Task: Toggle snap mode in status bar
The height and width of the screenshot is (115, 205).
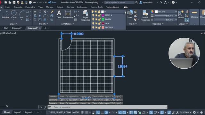Action: pos(86,112)
